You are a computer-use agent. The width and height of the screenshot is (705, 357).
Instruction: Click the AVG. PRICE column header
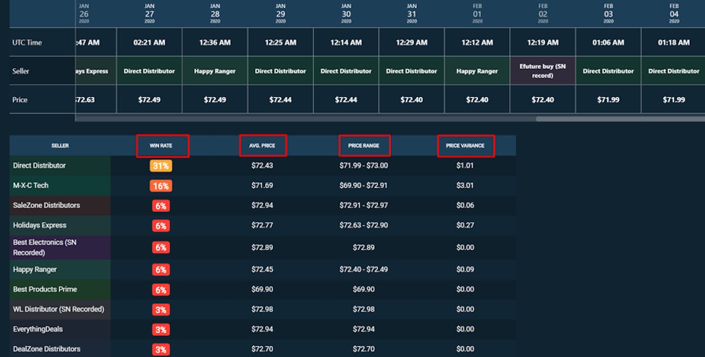point(262,146)
